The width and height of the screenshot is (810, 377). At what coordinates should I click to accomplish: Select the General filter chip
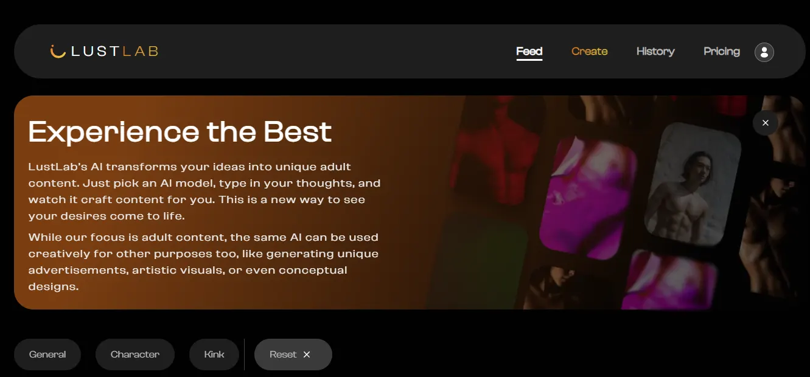point(47,355)
